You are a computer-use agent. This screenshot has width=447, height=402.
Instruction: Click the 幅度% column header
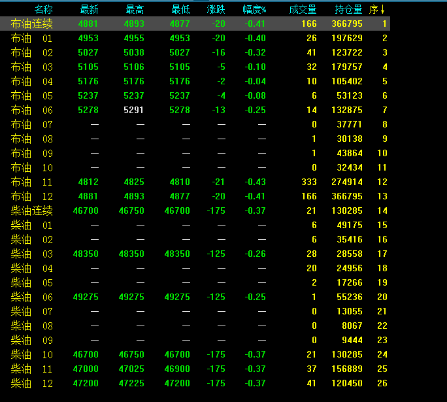tap(254, 10)
